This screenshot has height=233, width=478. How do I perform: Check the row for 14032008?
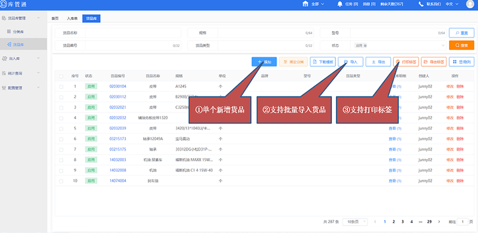tap(61, 171)
